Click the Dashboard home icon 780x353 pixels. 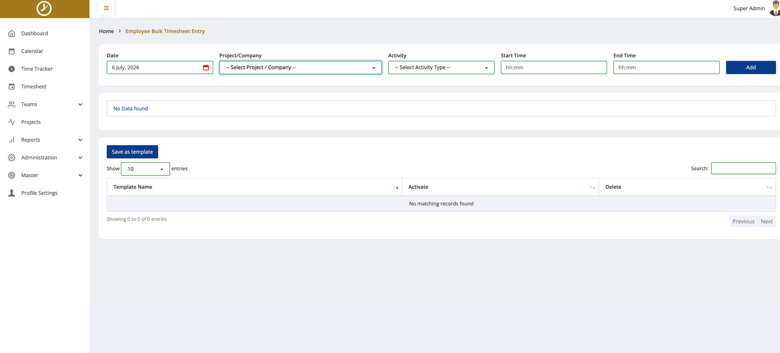(x=12, y=33)
